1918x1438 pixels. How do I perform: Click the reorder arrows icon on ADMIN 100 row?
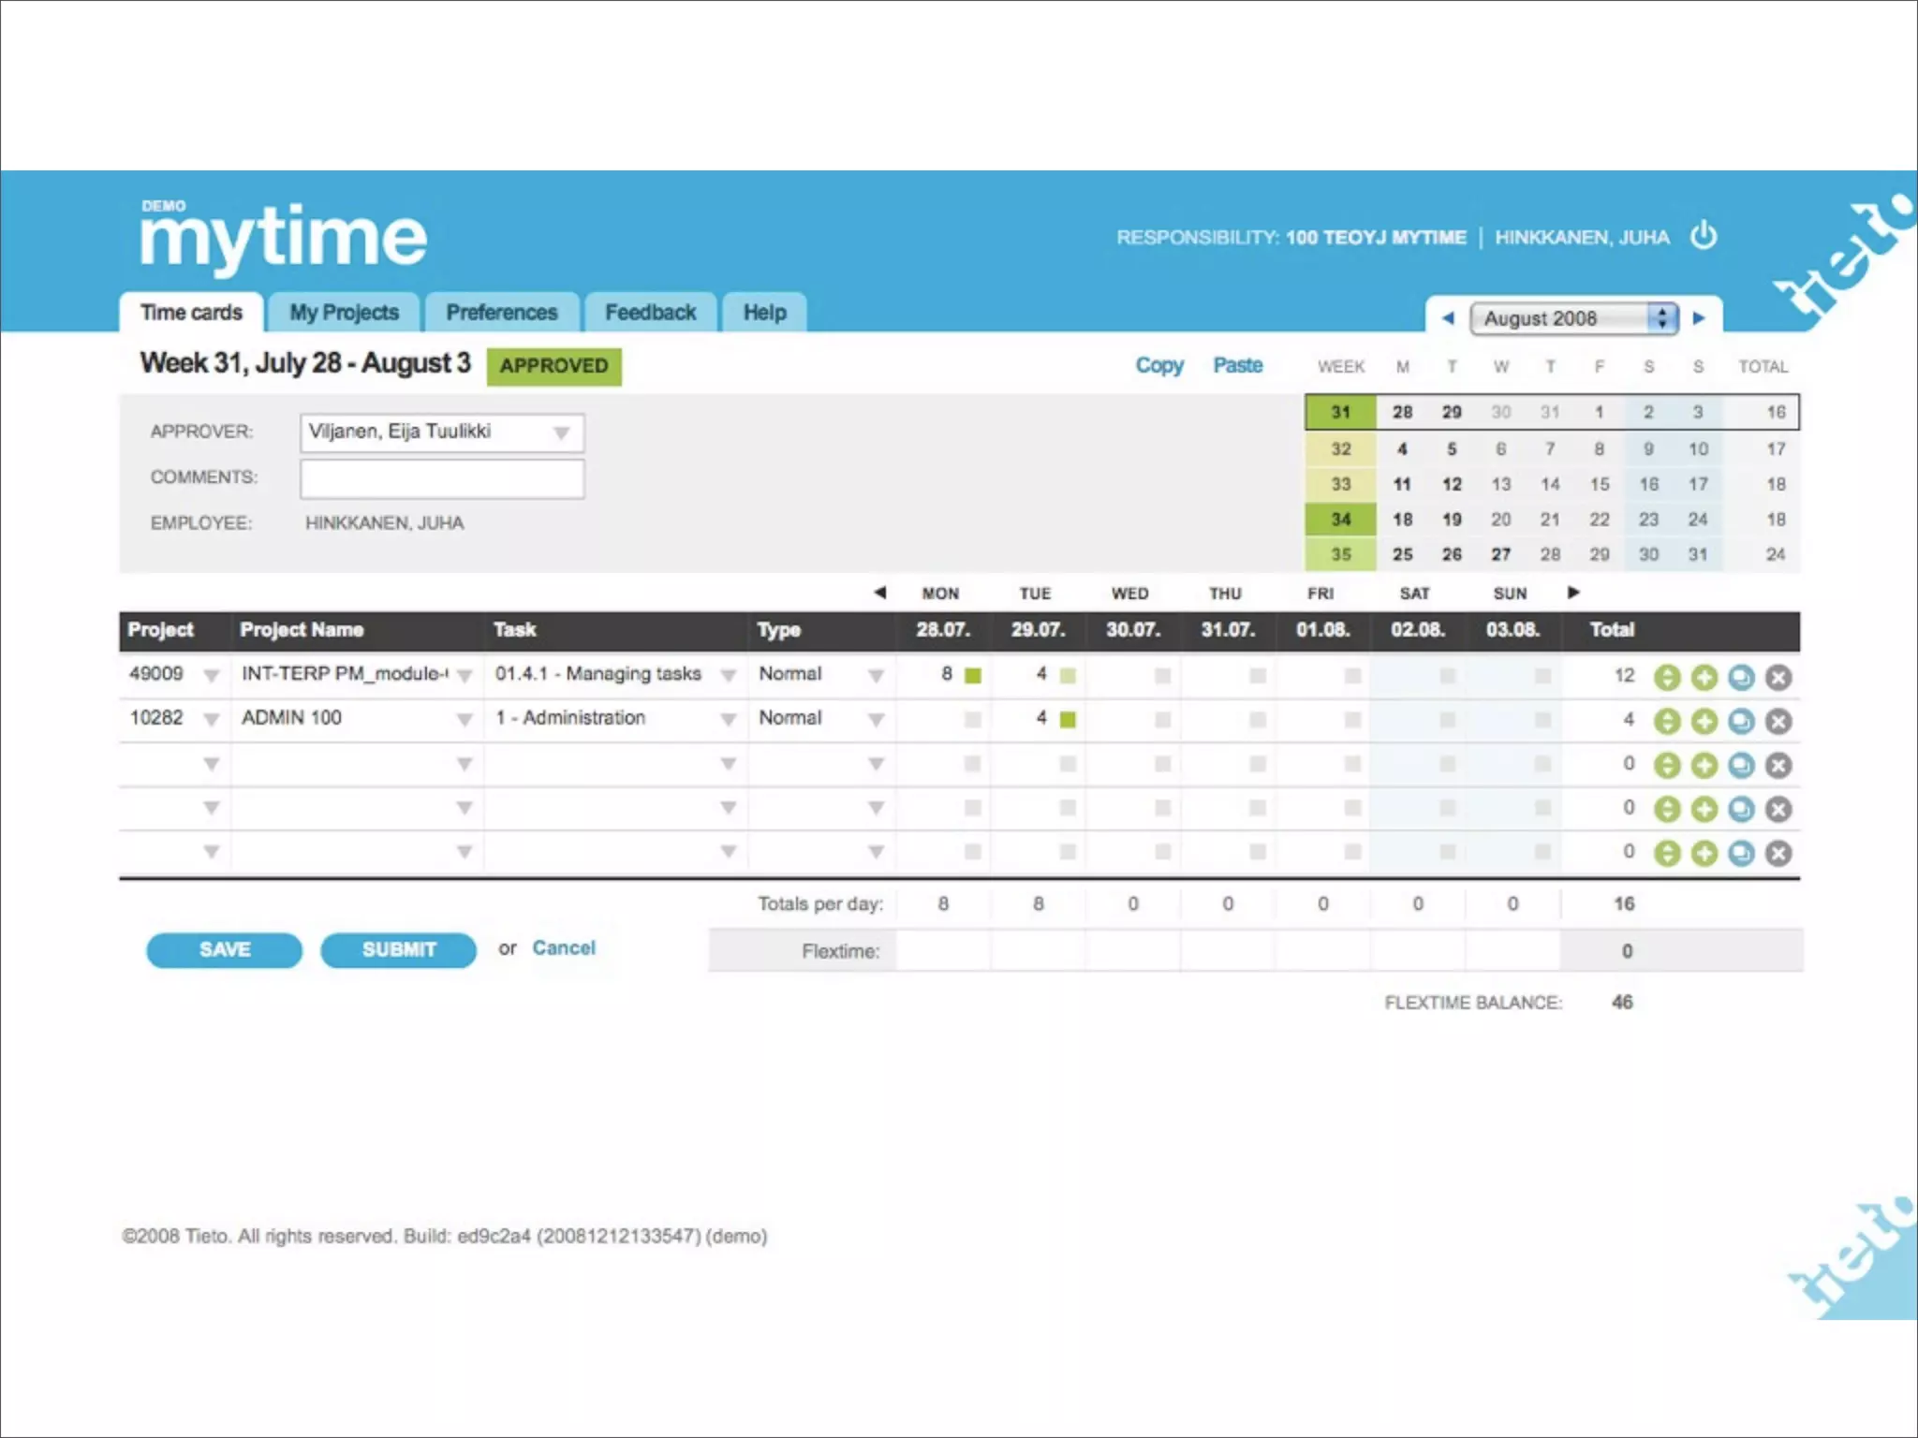tap(1666, 721)
